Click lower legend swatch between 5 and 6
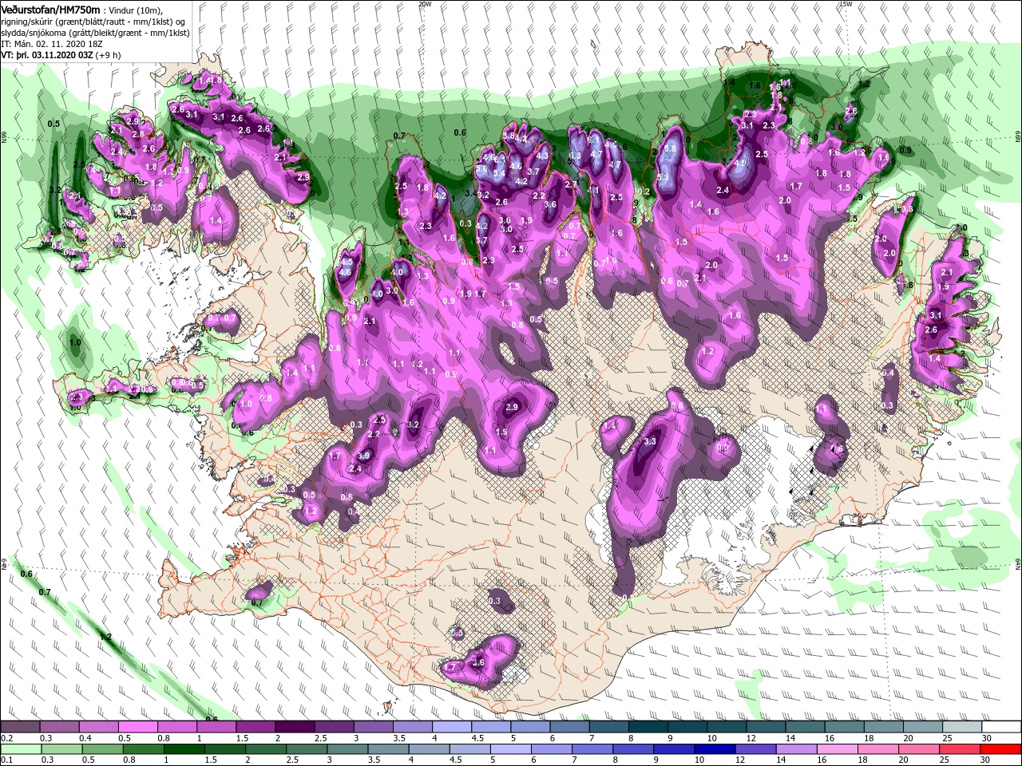 click(x=511, y=749)
